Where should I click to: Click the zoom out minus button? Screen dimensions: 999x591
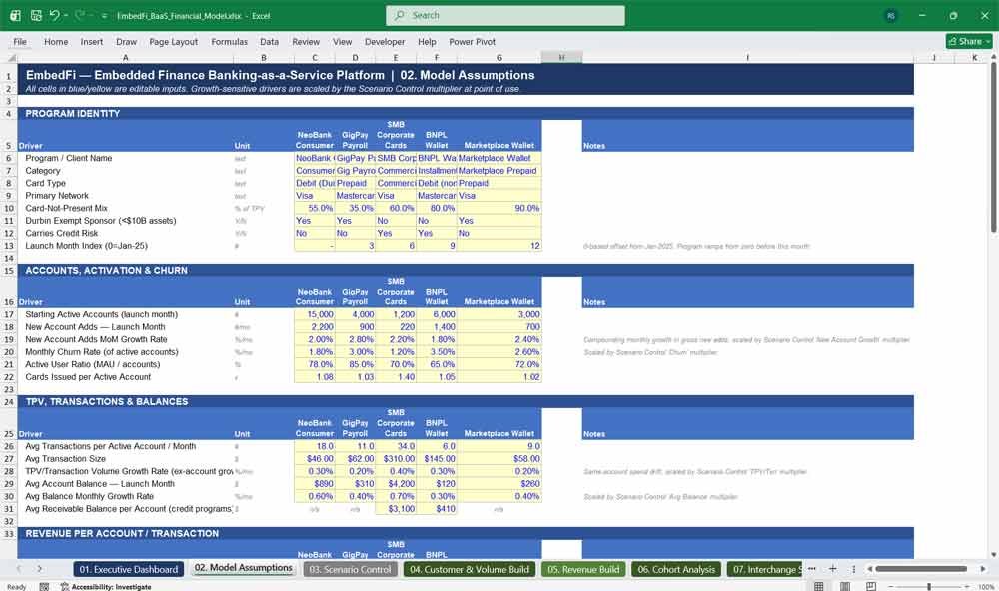891,587
